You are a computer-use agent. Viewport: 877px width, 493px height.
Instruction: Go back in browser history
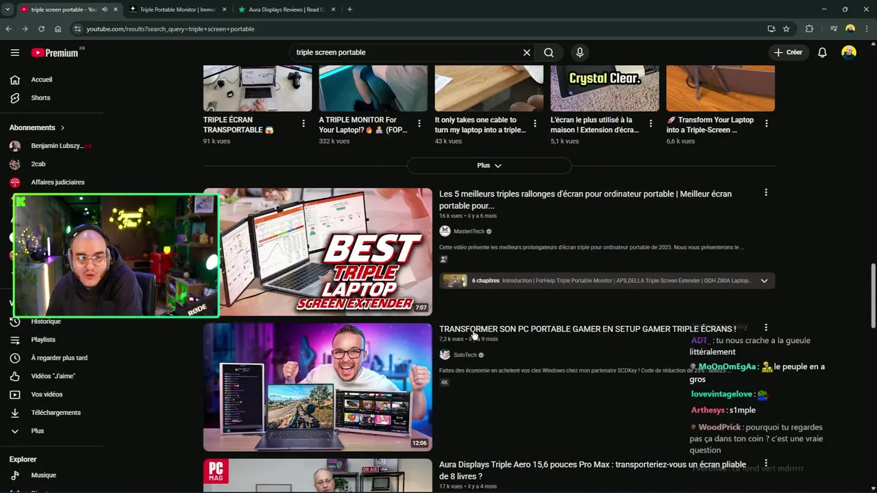click(x=8, y=29)
